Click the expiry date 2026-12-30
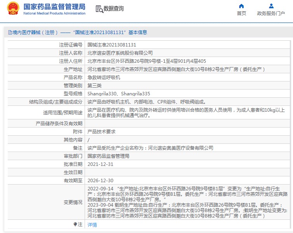 [100, 180]
